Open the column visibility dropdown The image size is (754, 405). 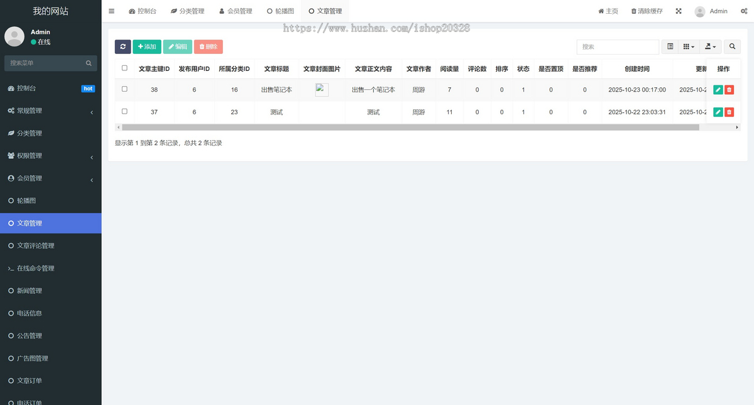(689, 46)
